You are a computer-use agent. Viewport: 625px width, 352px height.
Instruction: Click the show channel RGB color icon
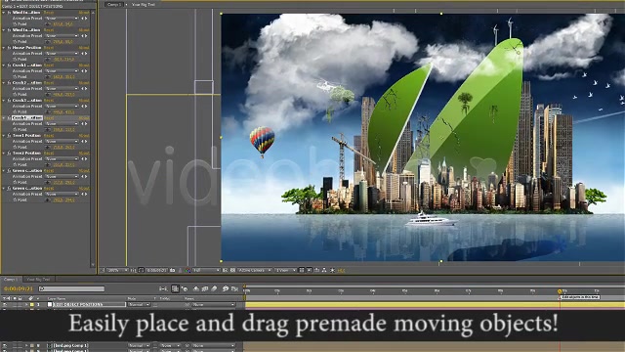[187, 270]
